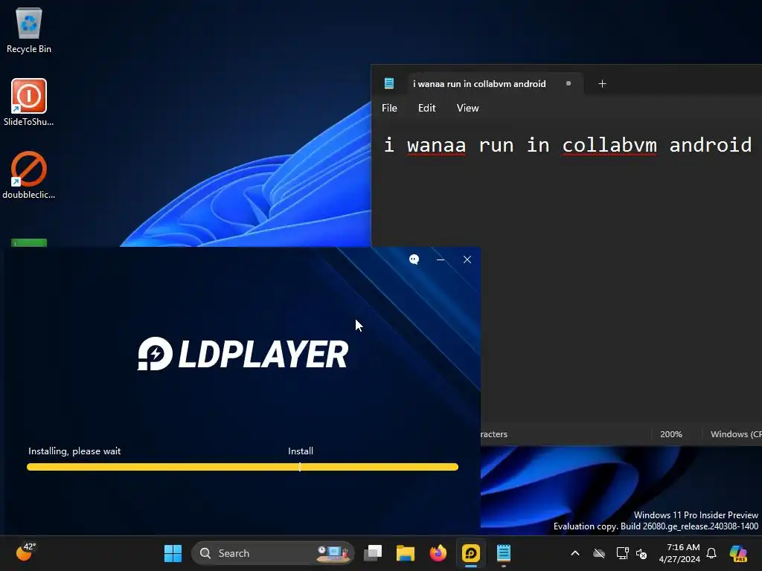Open File Explorer from the taskbar
Image resolution: width=762 pixels, height=571 pixels.
point(406,553)
